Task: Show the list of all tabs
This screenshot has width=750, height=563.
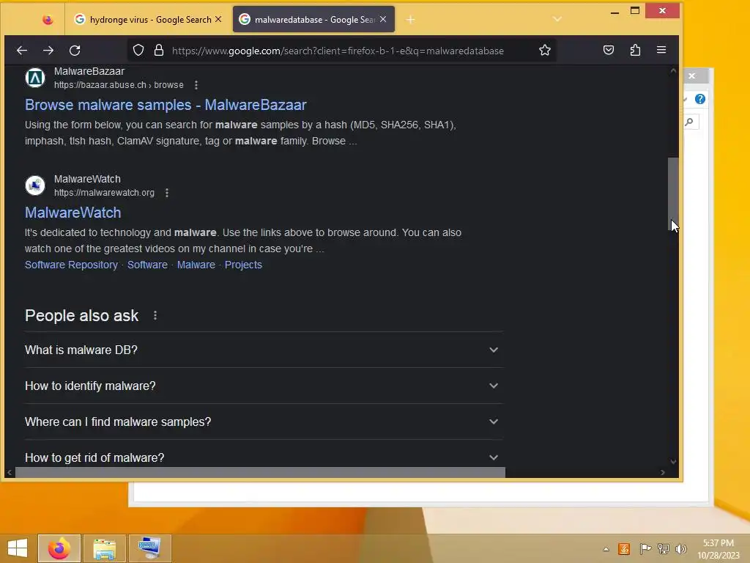Action: (557, 19)
